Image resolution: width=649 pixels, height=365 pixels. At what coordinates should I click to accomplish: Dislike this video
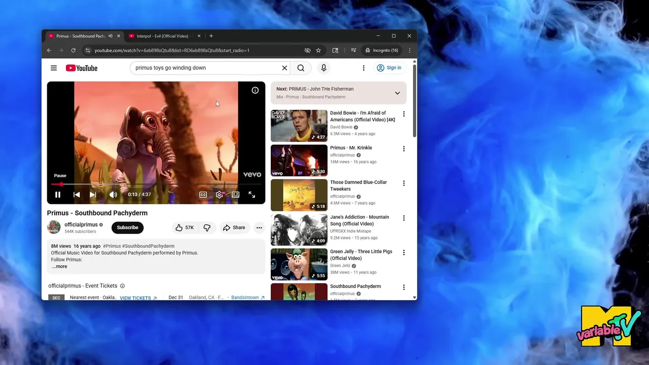[x=207, y=228]
